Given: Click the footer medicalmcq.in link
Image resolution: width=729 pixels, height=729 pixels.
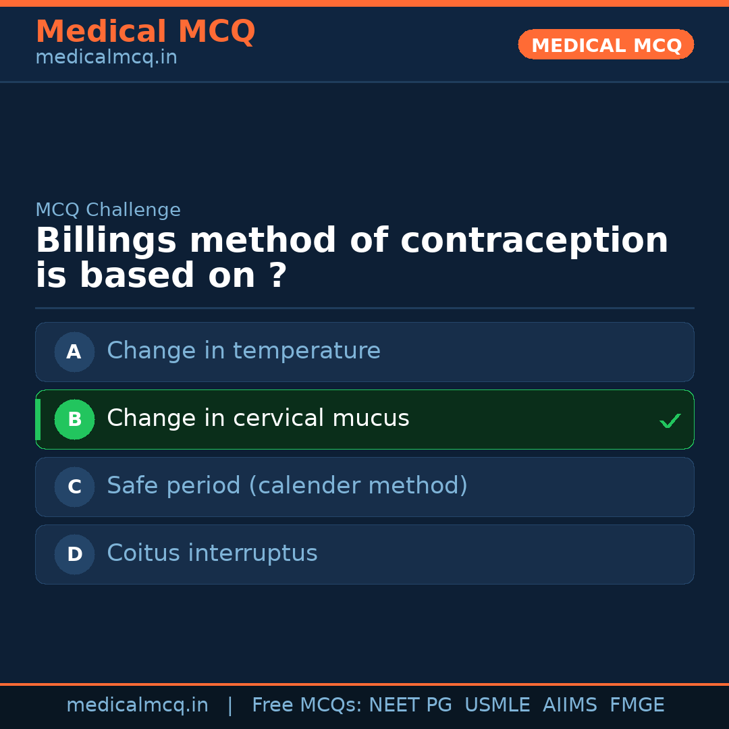Looking at the screenshot, I should 137,705.
